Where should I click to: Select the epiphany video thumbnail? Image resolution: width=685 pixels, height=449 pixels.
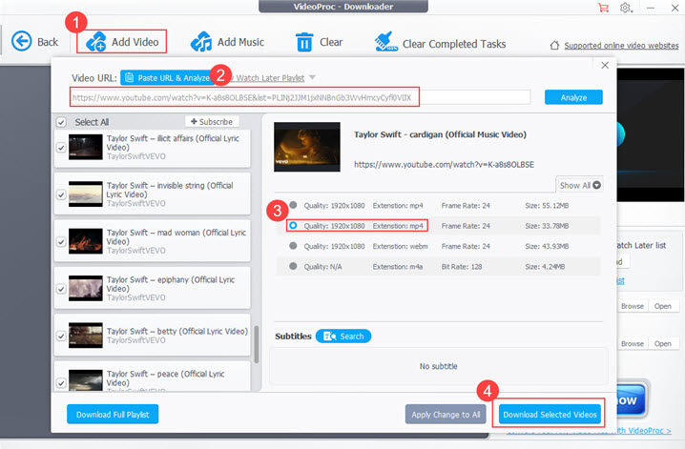pos(86,288)
